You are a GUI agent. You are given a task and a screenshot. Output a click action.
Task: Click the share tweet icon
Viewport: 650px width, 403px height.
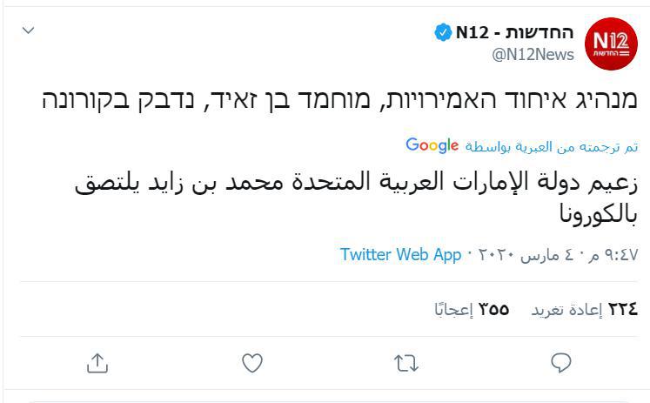point(97,363)
